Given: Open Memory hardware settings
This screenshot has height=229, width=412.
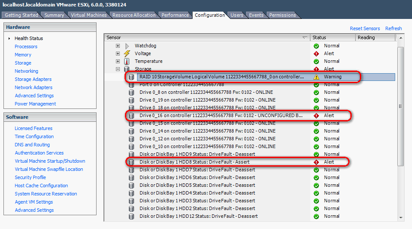Looking at the screenshot, I should pos(23,55).
